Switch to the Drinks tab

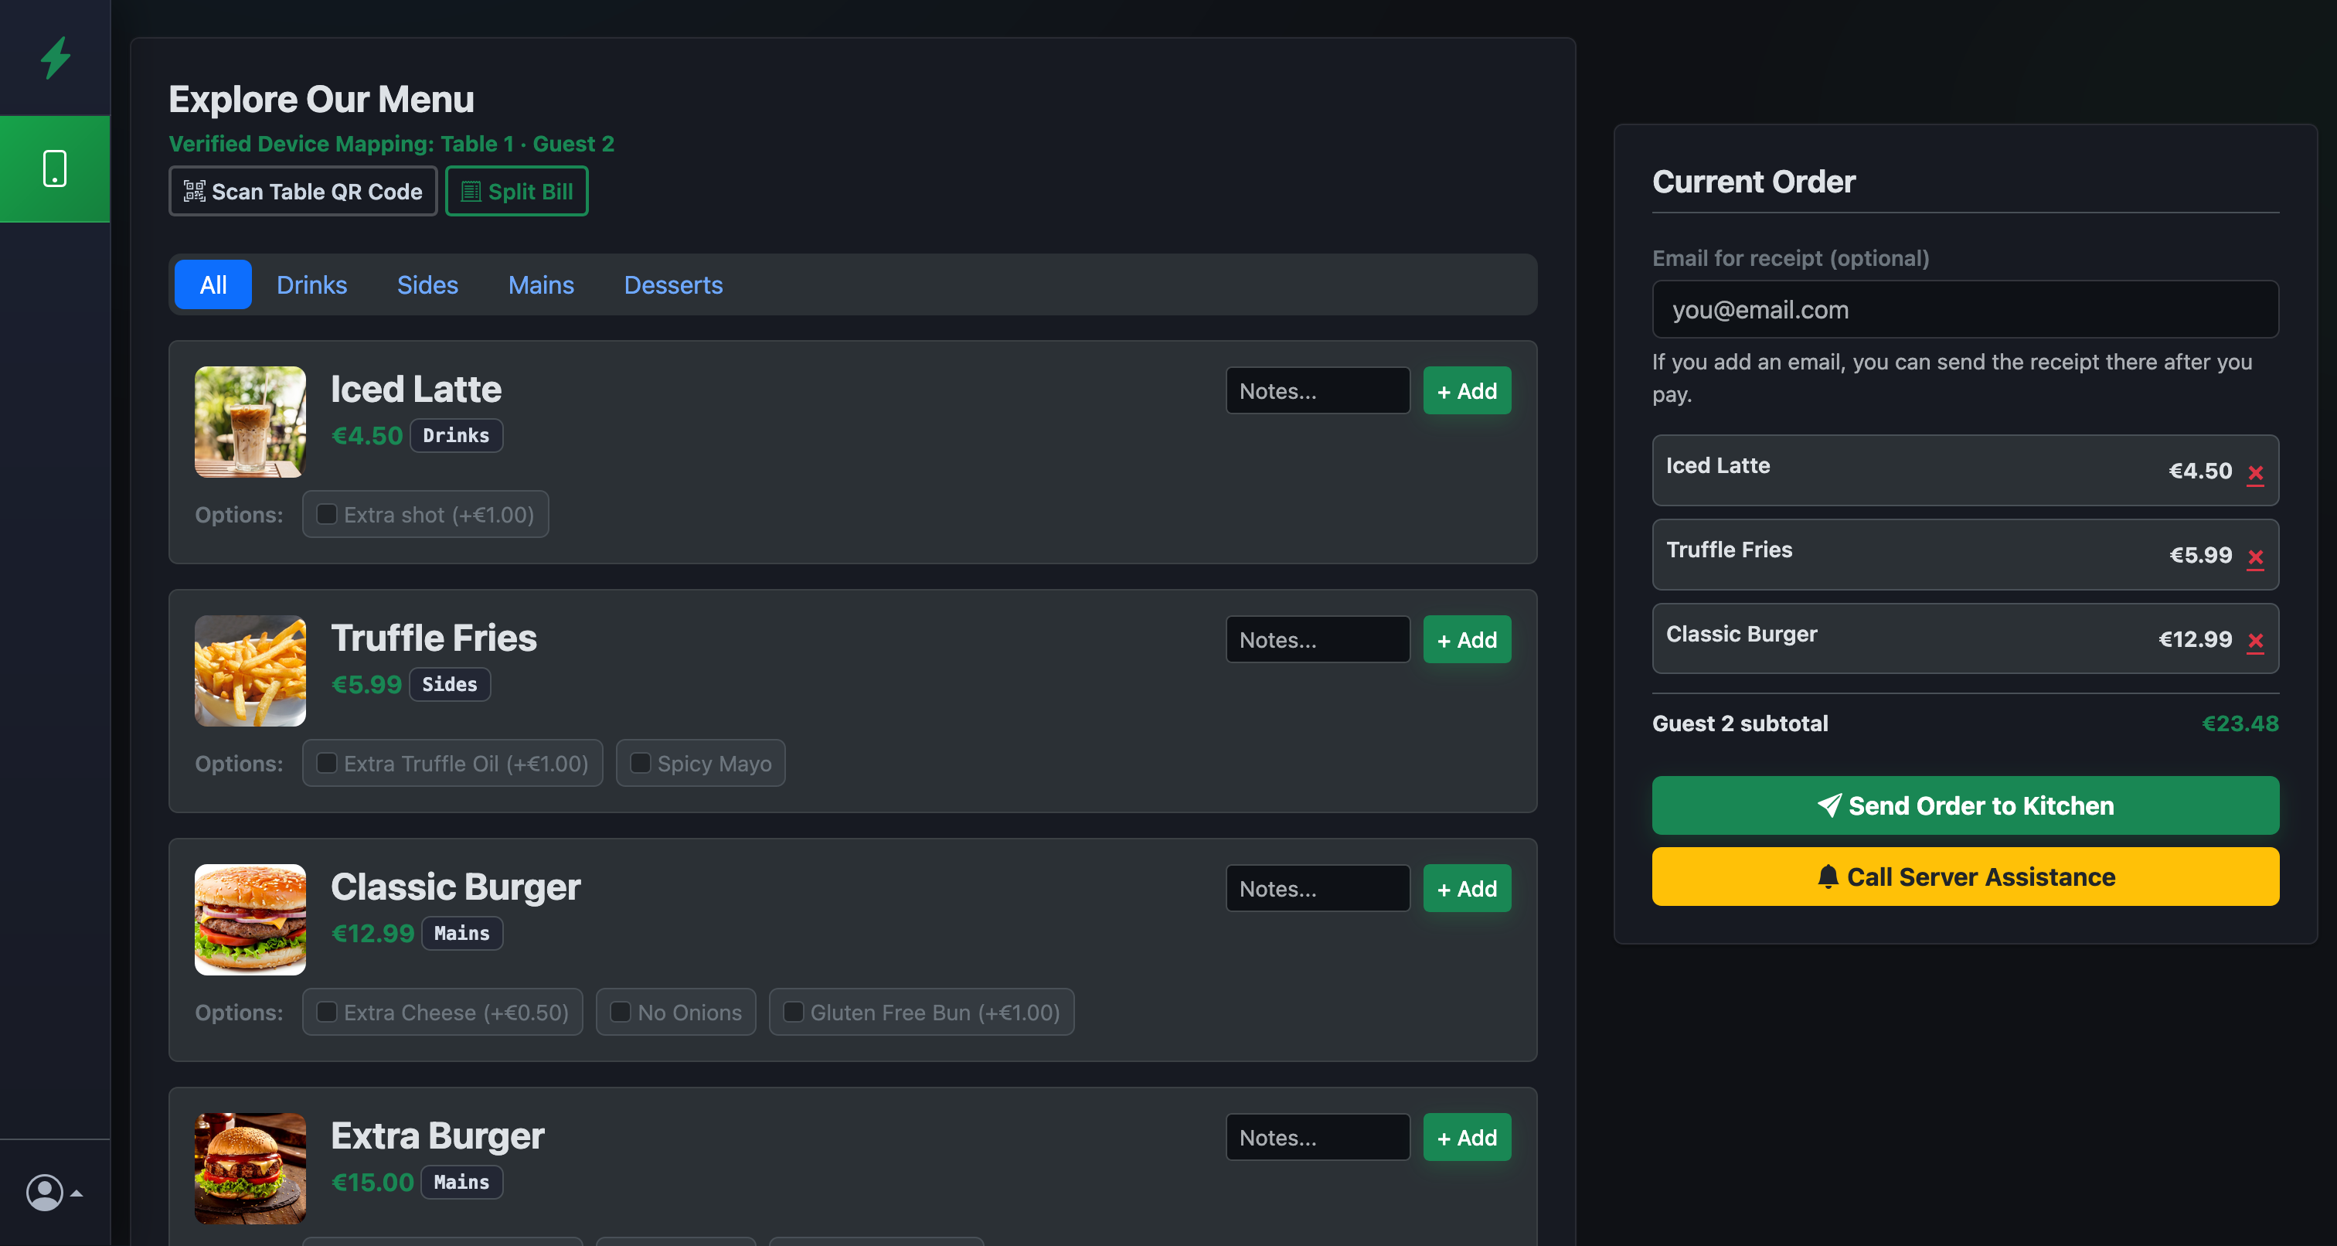[x=311, y=285]
